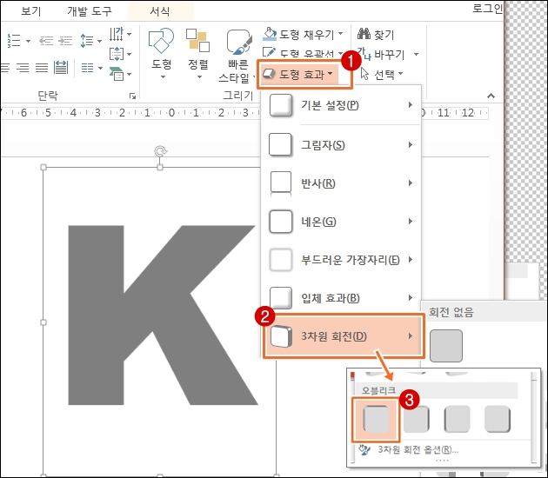This screenshot has width=548, height=478.
Task: Align paragraph text to right
Action: point(23,67)
